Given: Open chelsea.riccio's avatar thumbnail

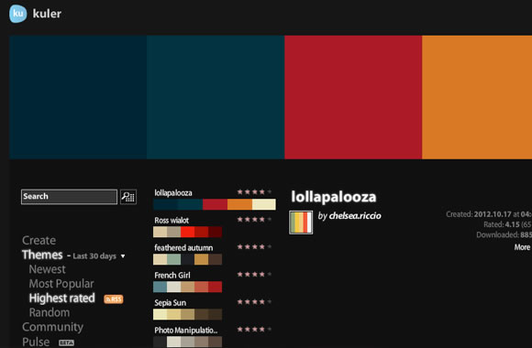Looking at the screenshot, I should point(301,223).
